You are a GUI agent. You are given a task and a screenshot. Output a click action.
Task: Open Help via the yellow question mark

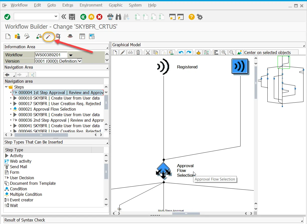(x=192, y=17)
